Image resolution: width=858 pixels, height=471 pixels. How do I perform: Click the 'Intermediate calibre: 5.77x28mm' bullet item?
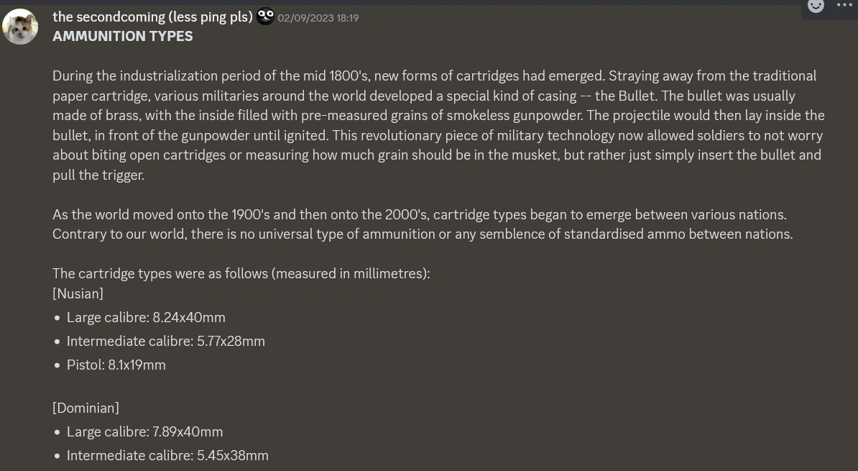pyautogui.click(x=165, y=341)
